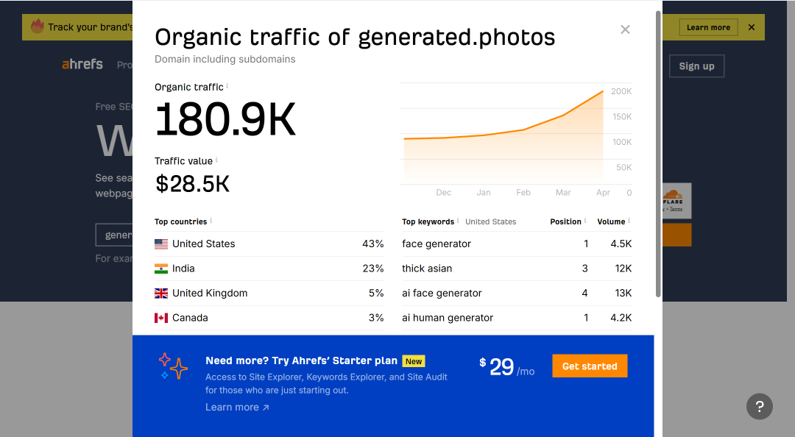Viewport: 795px width, 437px height.
Task: Click info icon beside Traffic value
Action: pyautogui.click(x=216, y=160)
